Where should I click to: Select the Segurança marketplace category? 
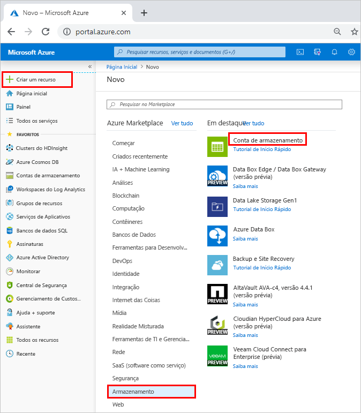coord(125,378)
